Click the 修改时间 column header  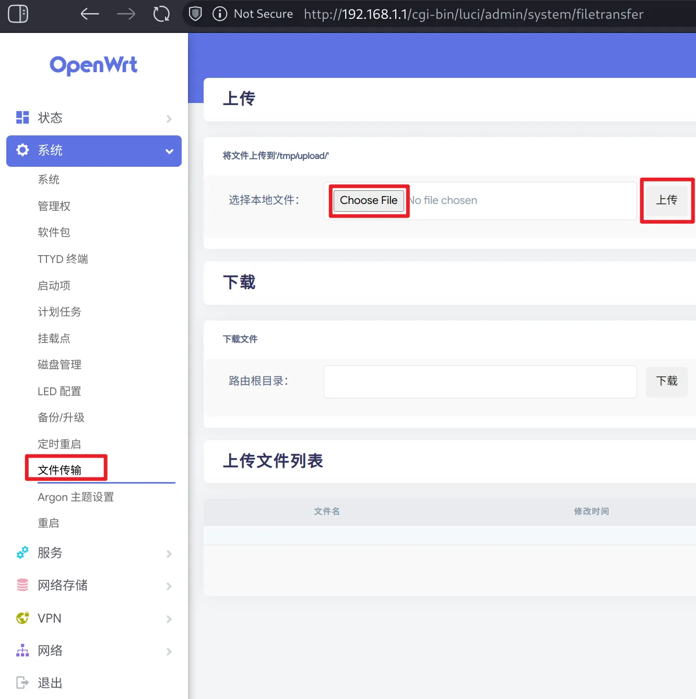[592, 511]
